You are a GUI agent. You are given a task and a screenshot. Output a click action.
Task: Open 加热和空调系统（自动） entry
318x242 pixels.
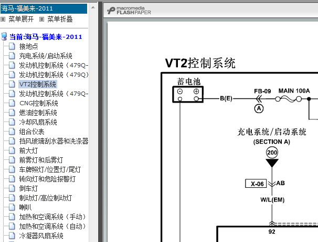point(52,226)
